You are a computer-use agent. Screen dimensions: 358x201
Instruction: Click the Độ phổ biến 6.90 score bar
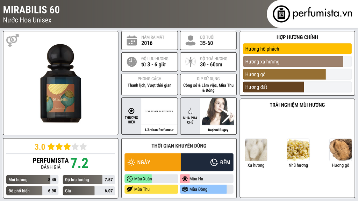click(x=33, y=191)
